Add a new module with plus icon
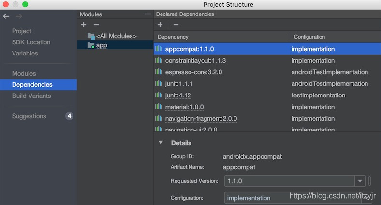Image resolution: width=381 pixels, height=205 pixels. pyautogui.click(x=84, y=25)
